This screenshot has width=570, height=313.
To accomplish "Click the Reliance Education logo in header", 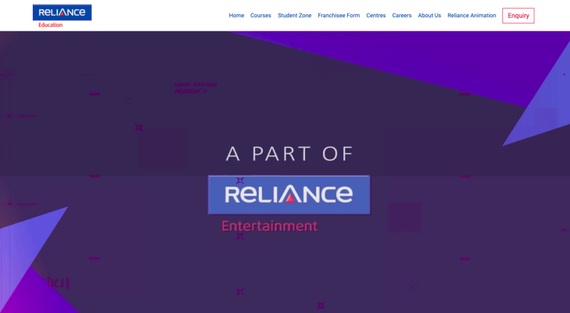I will [x=62, y=13].
